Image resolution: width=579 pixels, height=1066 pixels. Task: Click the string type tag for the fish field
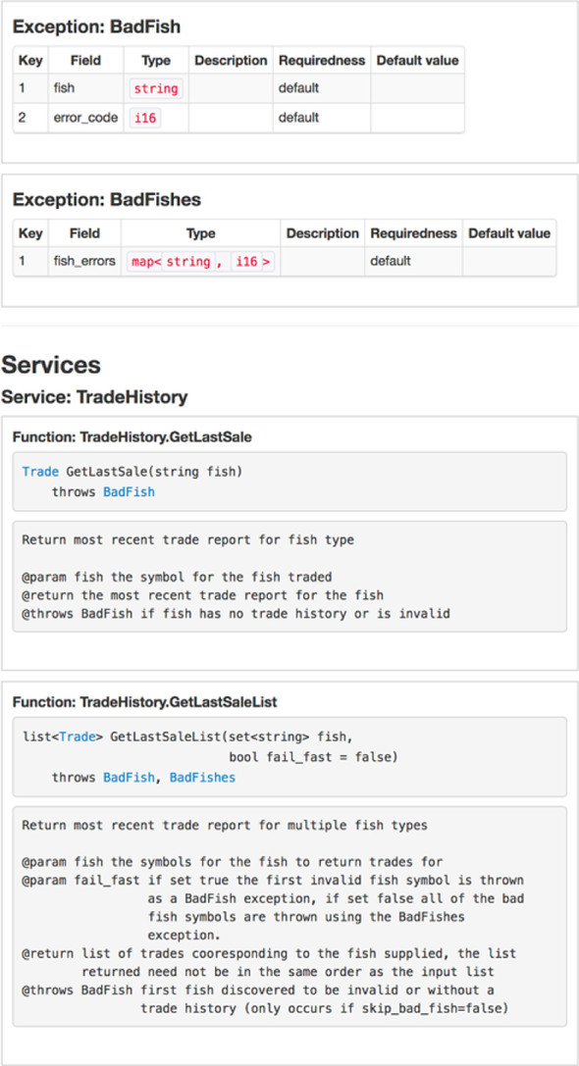(x=156, y=88)
